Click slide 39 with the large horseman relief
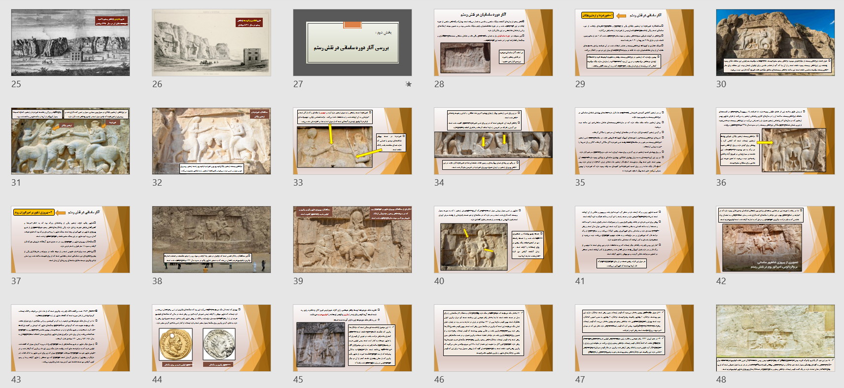The image size is (844, 388). click(352, 239)
